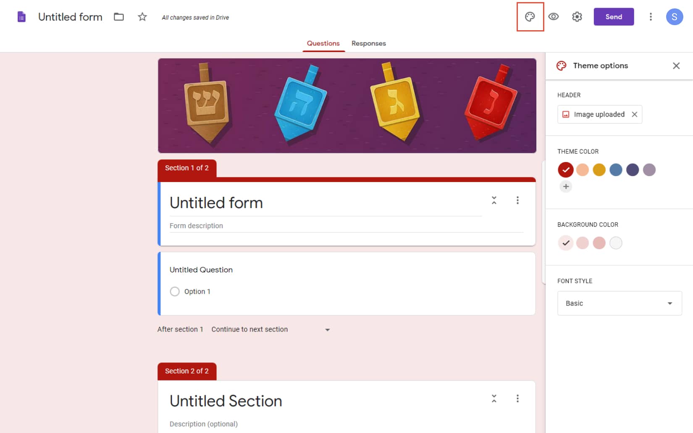Switch to the Questions tab

click(x=323, y=43)
